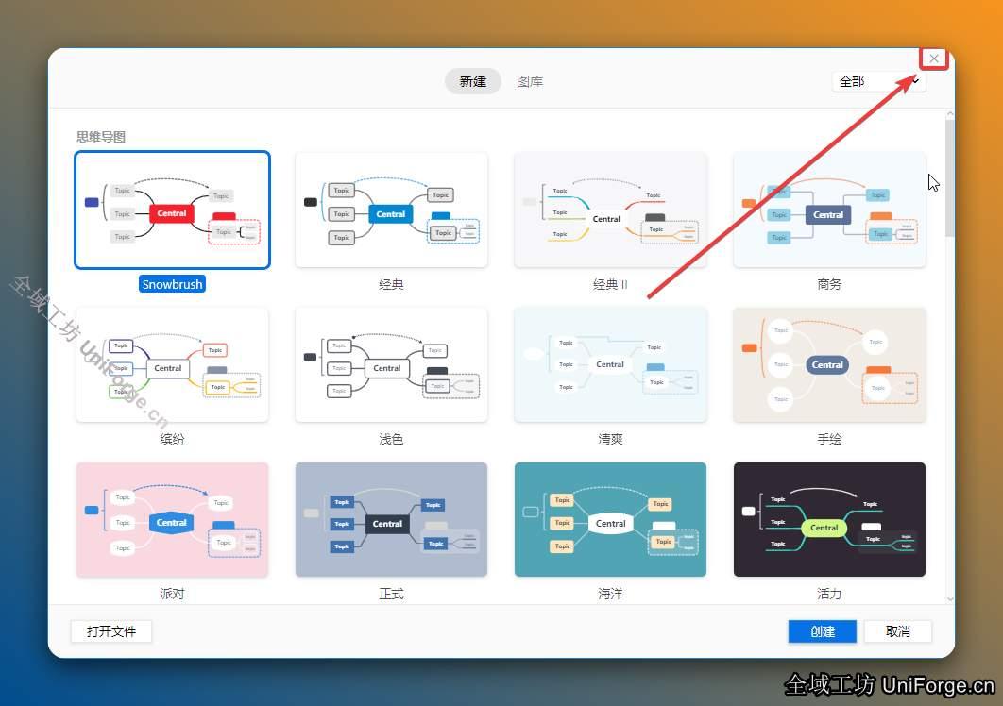
Task: Click the 海洋 label text
Action: (610, 594)
